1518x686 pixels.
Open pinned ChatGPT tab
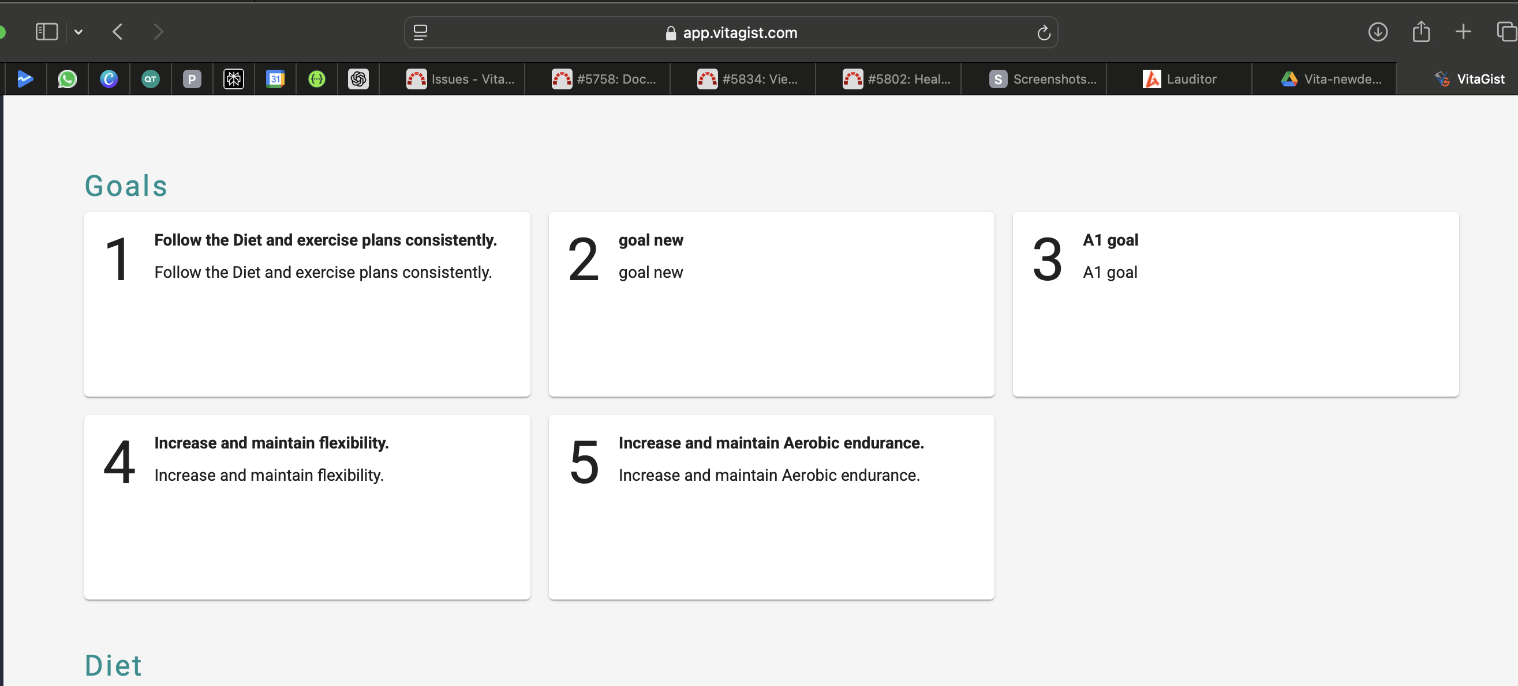(x=358, y=79)
